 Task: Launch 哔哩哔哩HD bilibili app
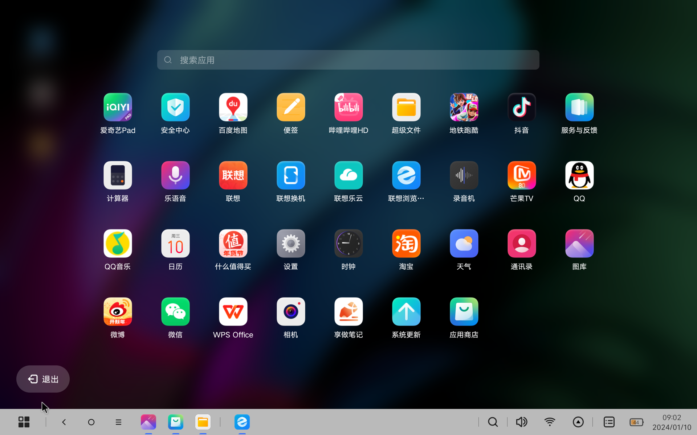pos(348,107)
